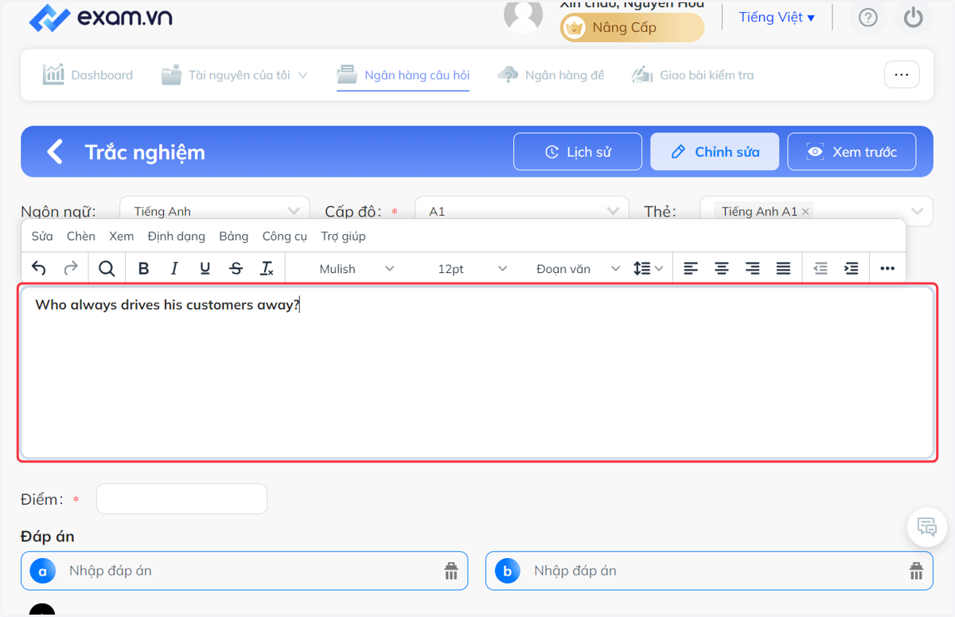The width and height of the screenshot is (955, 617).
Task: Open the Bảng editor menu
Action: coord(234,236)
